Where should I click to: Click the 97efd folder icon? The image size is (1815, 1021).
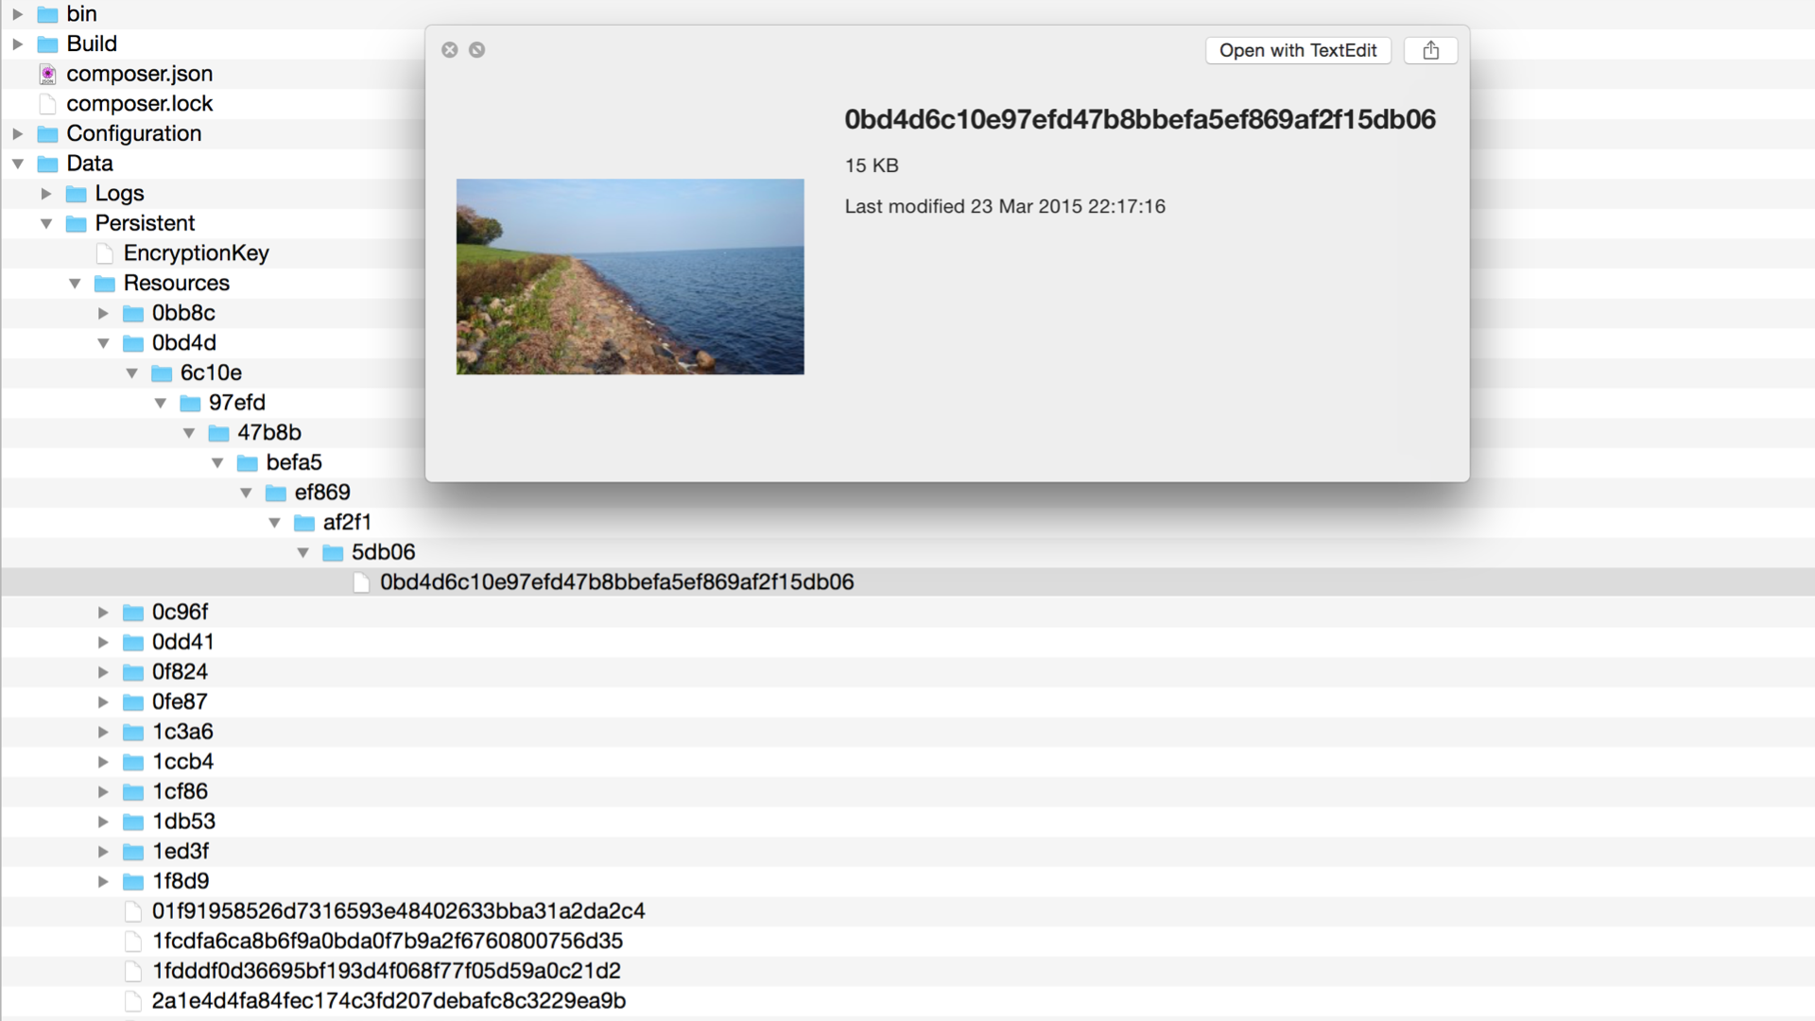click(191, 404)
